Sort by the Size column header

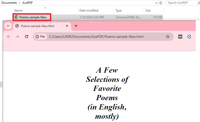(148, 11)
